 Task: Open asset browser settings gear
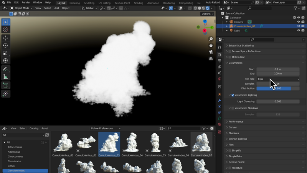212,128
